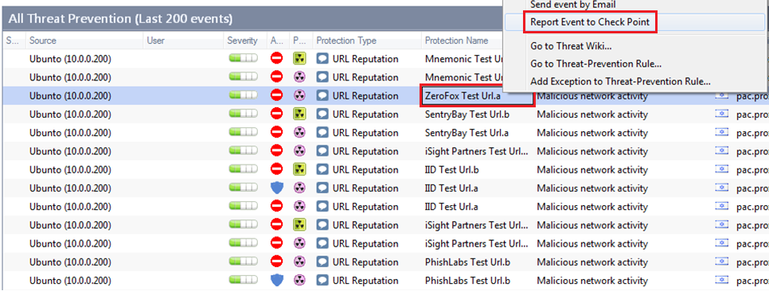Choose Go to Threat-Prevention Rule... entry
This screenshot has height=291, width=769.
tap(596, 64)
